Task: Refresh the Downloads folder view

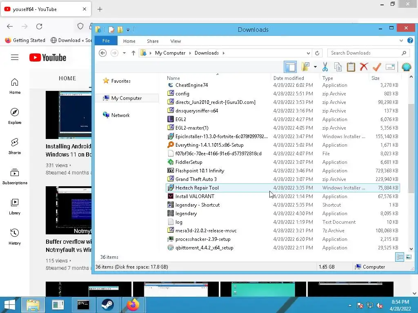Action: [317, 53]
